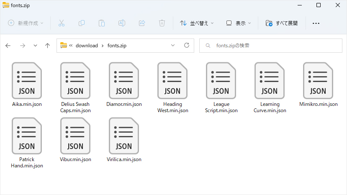Click the Cut scissors icon
Viewport: 347px width, 195px height.
(x=61, y=23)
